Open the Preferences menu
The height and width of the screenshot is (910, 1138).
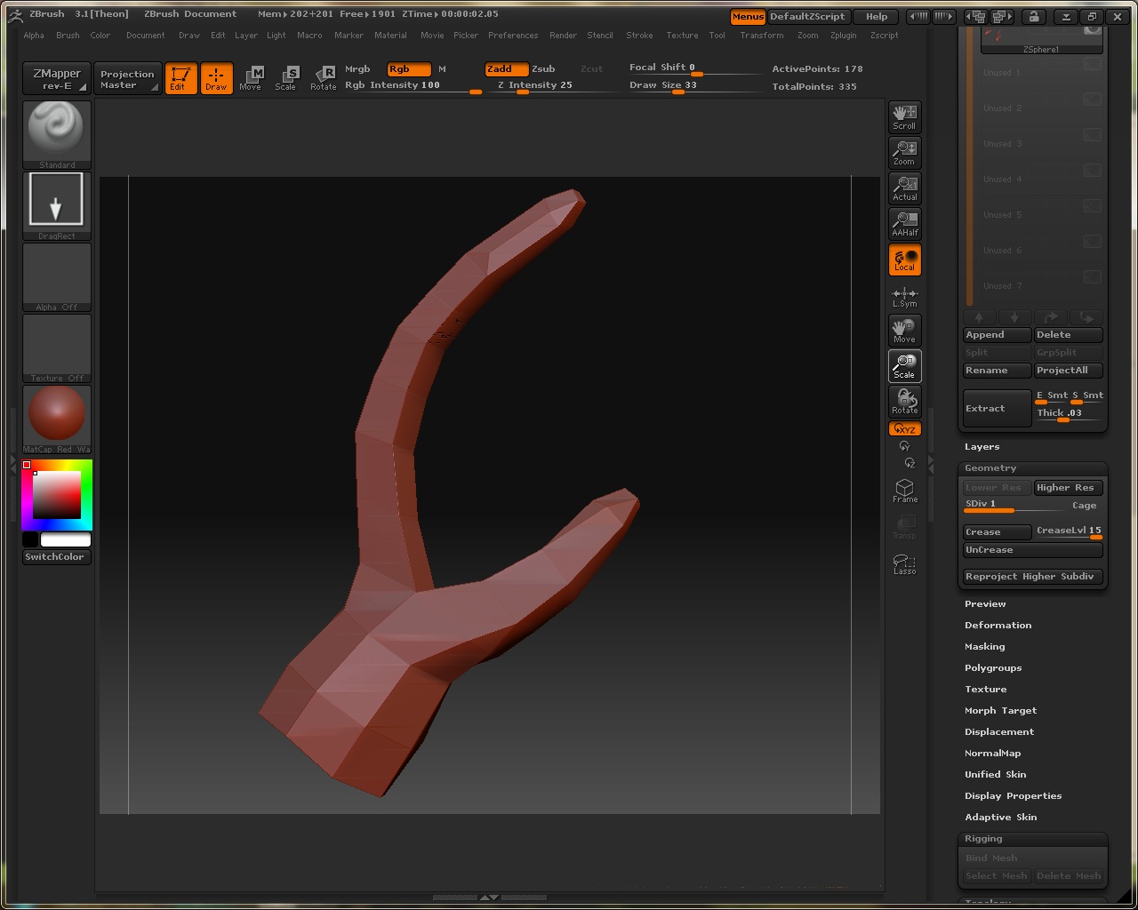point(512,36)
